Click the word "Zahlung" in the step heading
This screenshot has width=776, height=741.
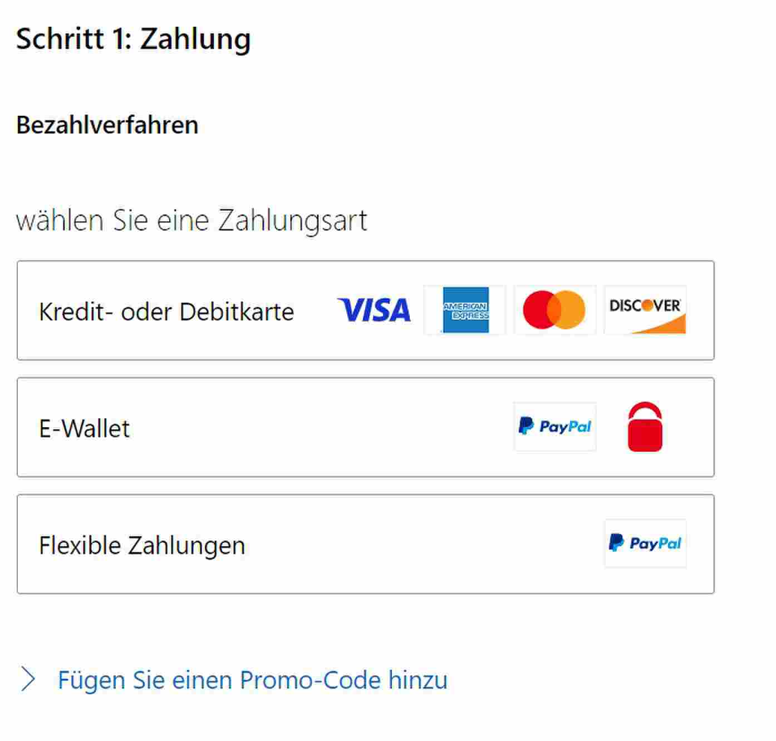coord(195,39)
